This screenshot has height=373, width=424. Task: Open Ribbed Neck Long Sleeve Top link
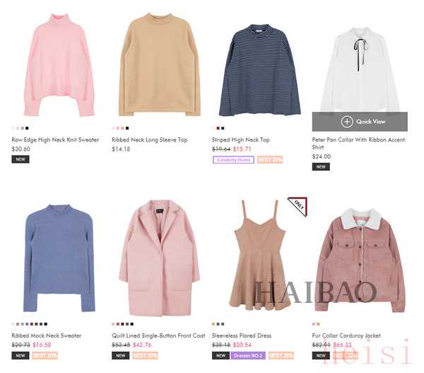[150, 139]
